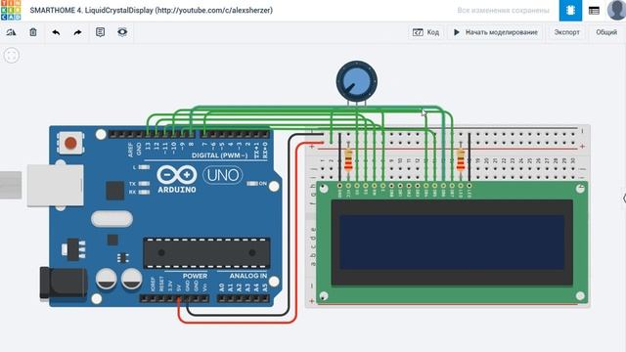
Task: Start simulation with Начать моделирование
Action: click(496, 32)
